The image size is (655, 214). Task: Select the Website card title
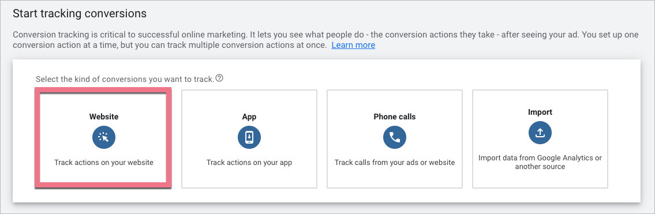pyautogui.click(x=104, y=117)
